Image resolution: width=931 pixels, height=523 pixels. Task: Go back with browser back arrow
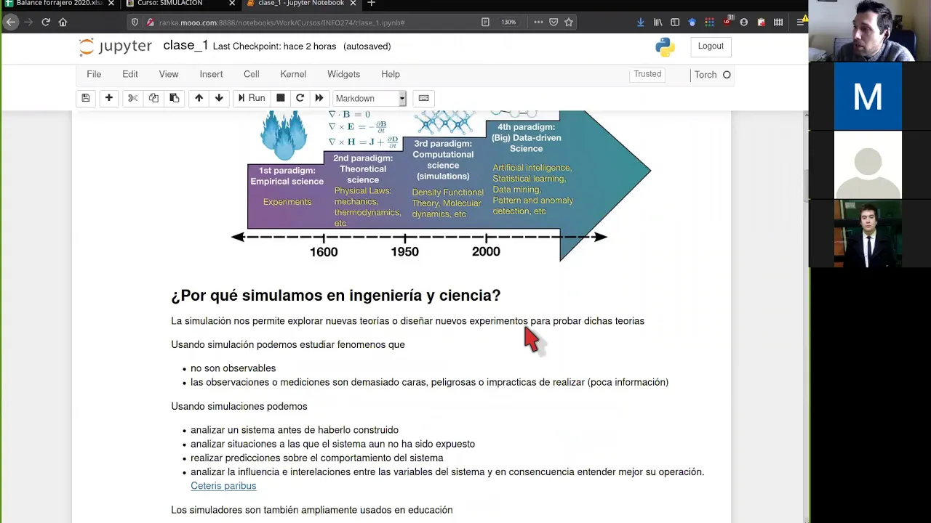pos(10,22)
